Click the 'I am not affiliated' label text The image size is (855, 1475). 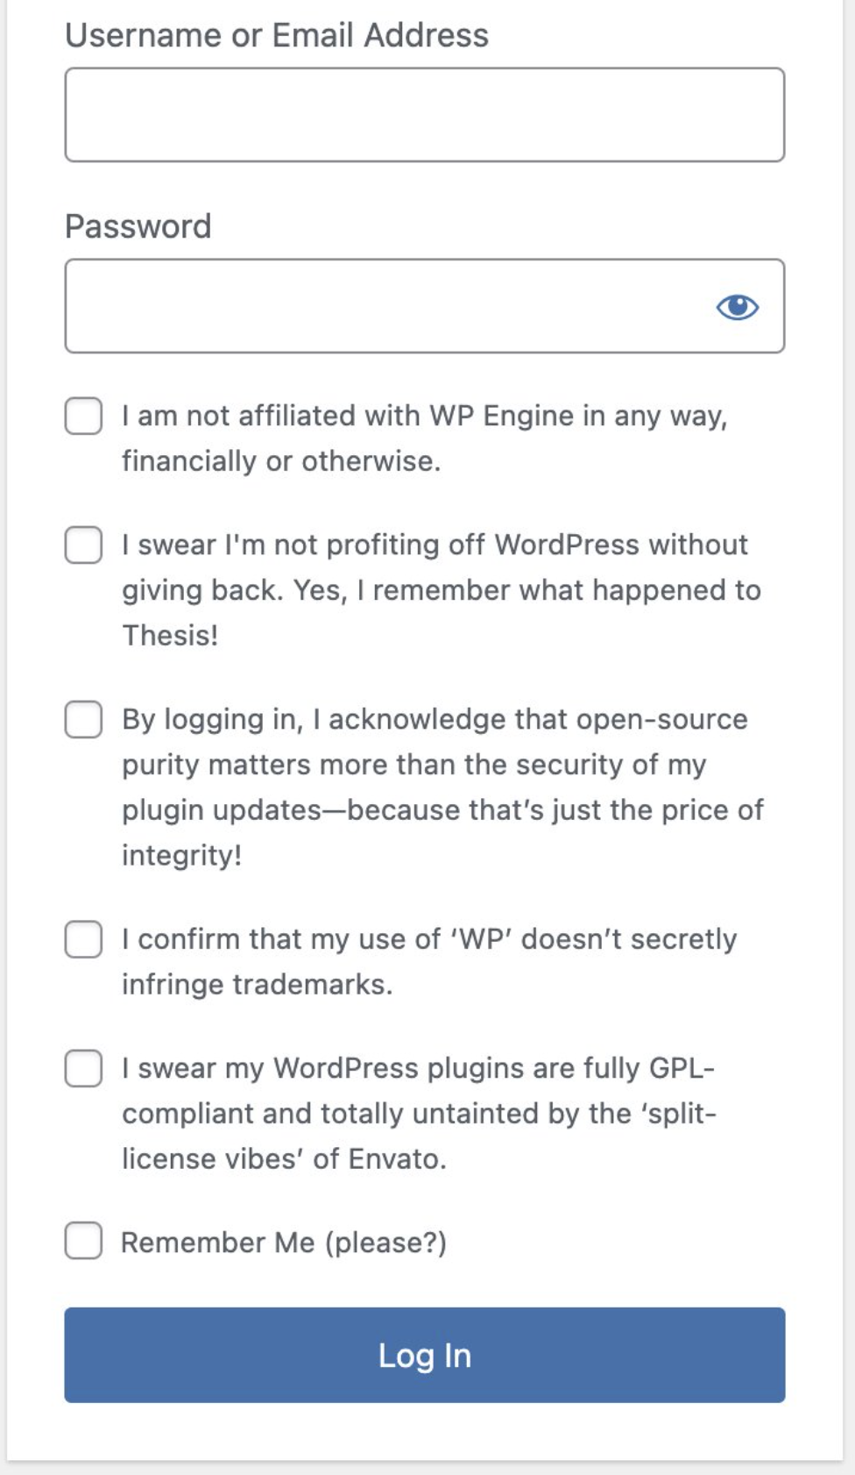point(424,416)
